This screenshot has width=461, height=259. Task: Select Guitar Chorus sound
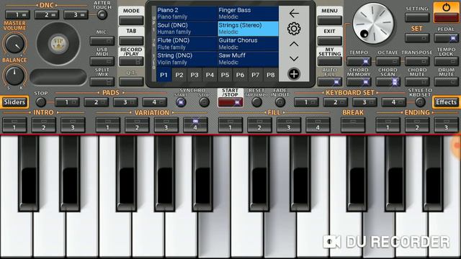tap(248, 44)
